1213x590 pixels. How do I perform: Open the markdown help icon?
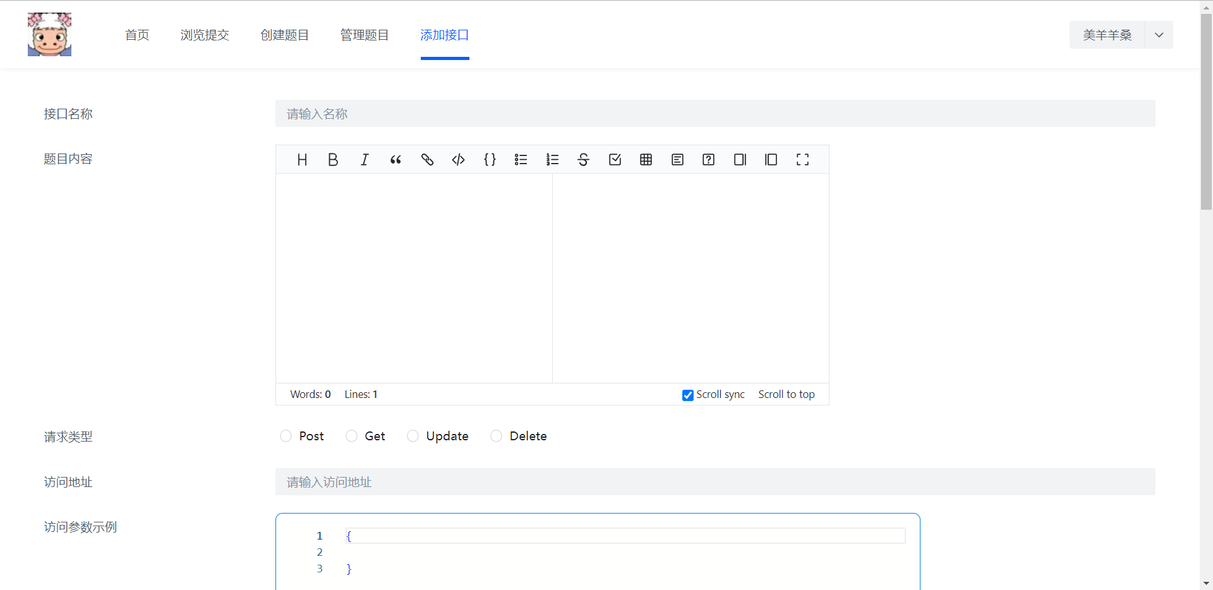[x=708, y=160]
